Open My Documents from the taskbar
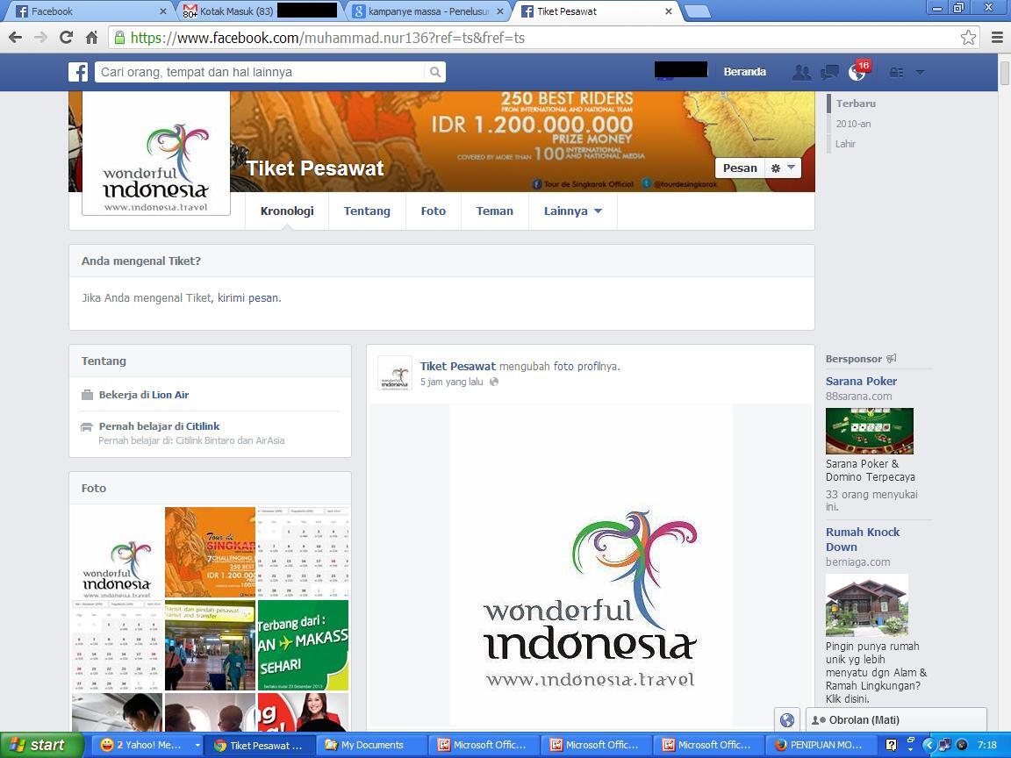Viewport: 1011px width, 758px height. point(372,745)
